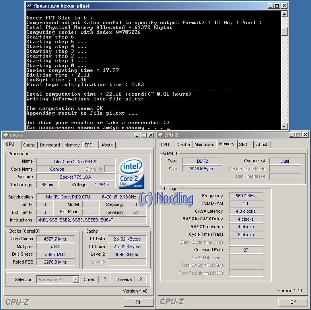Click the console scrollbar down arrow
The image size is (311, 310).
[x=284, y=126]
